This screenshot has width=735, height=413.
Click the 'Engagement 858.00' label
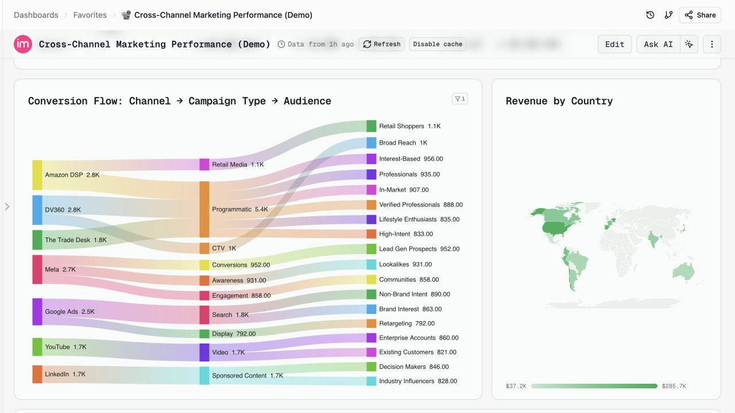coord(241,296)
